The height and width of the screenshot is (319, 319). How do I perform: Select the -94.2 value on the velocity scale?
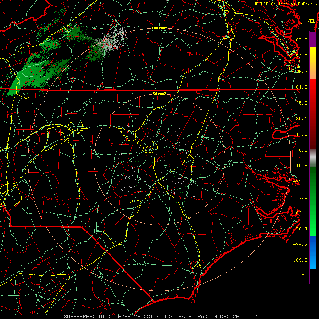point(300,244)
